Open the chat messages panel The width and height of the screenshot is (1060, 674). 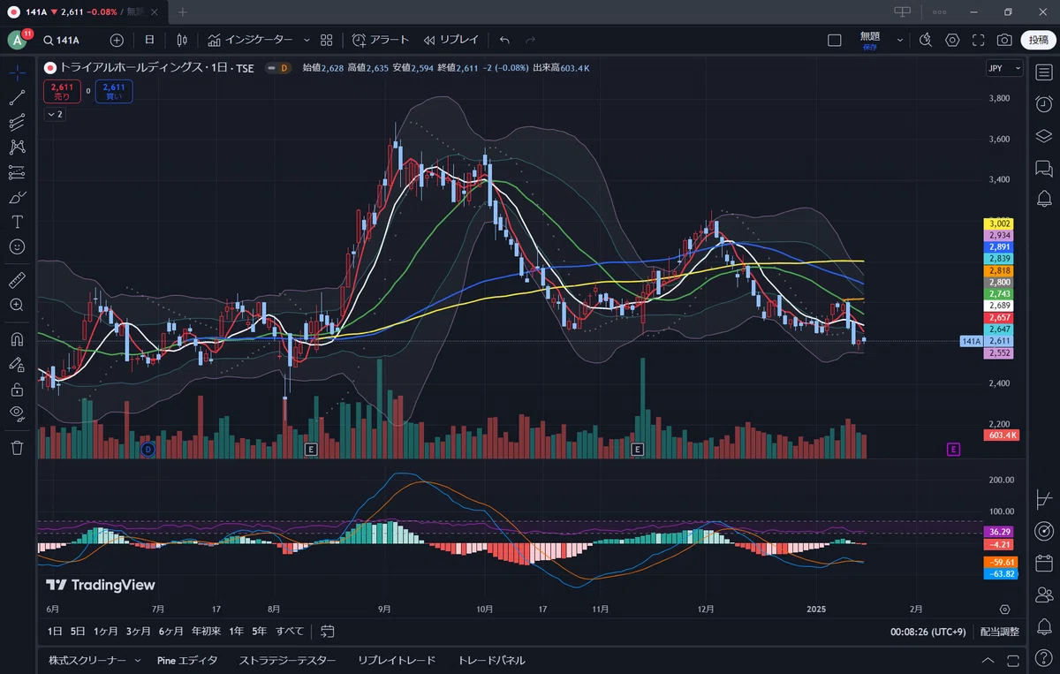click(1044, 168)
